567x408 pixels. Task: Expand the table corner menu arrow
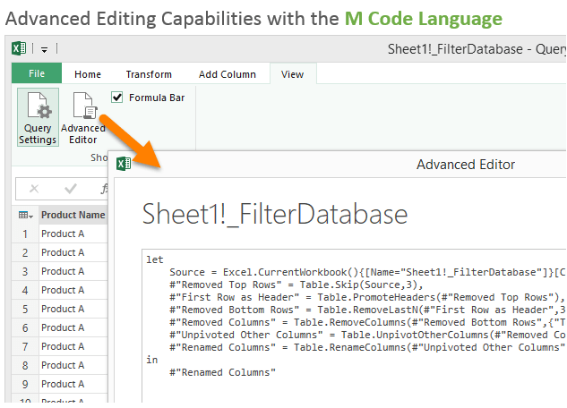[x=32, y=217]
